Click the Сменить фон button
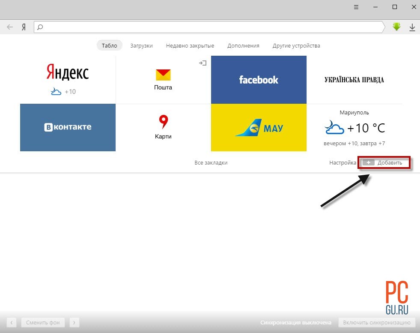The height and width of the screenshot is (333, 420). tap(43, 323)
